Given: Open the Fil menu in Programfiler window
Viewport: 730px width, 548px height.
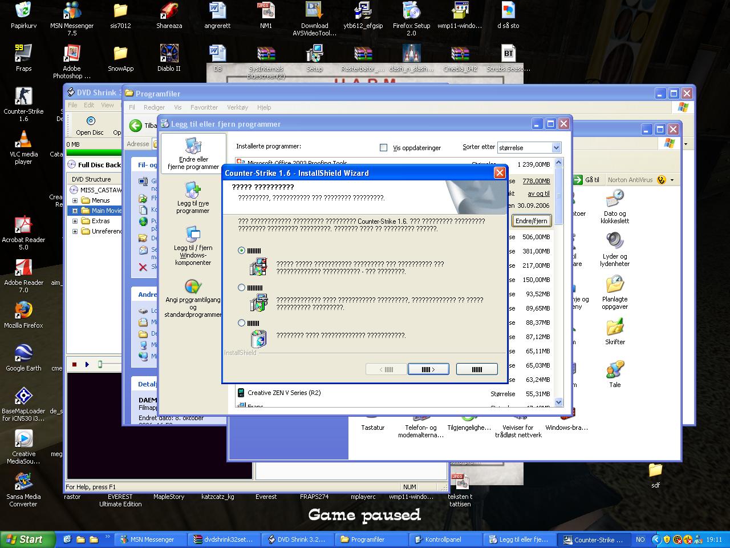Looking at the screenshot, I should point(132,107).
